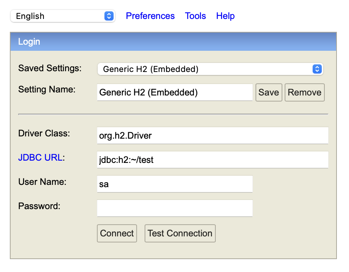
Task: Click into the jdbc:h2:~/test URL field
Action: click(213, 160)
